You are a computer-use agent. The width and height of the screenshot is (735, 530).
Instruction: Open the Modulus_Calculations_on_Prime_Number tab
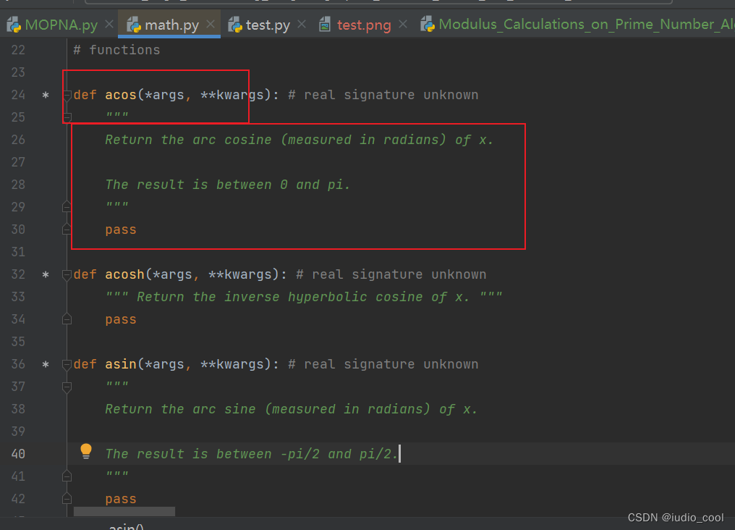point(577,25)
